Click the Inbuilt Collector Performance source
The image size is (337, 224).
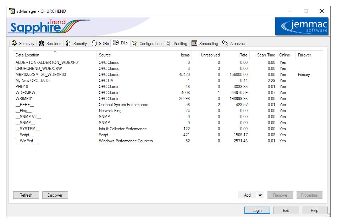[123, 129]
